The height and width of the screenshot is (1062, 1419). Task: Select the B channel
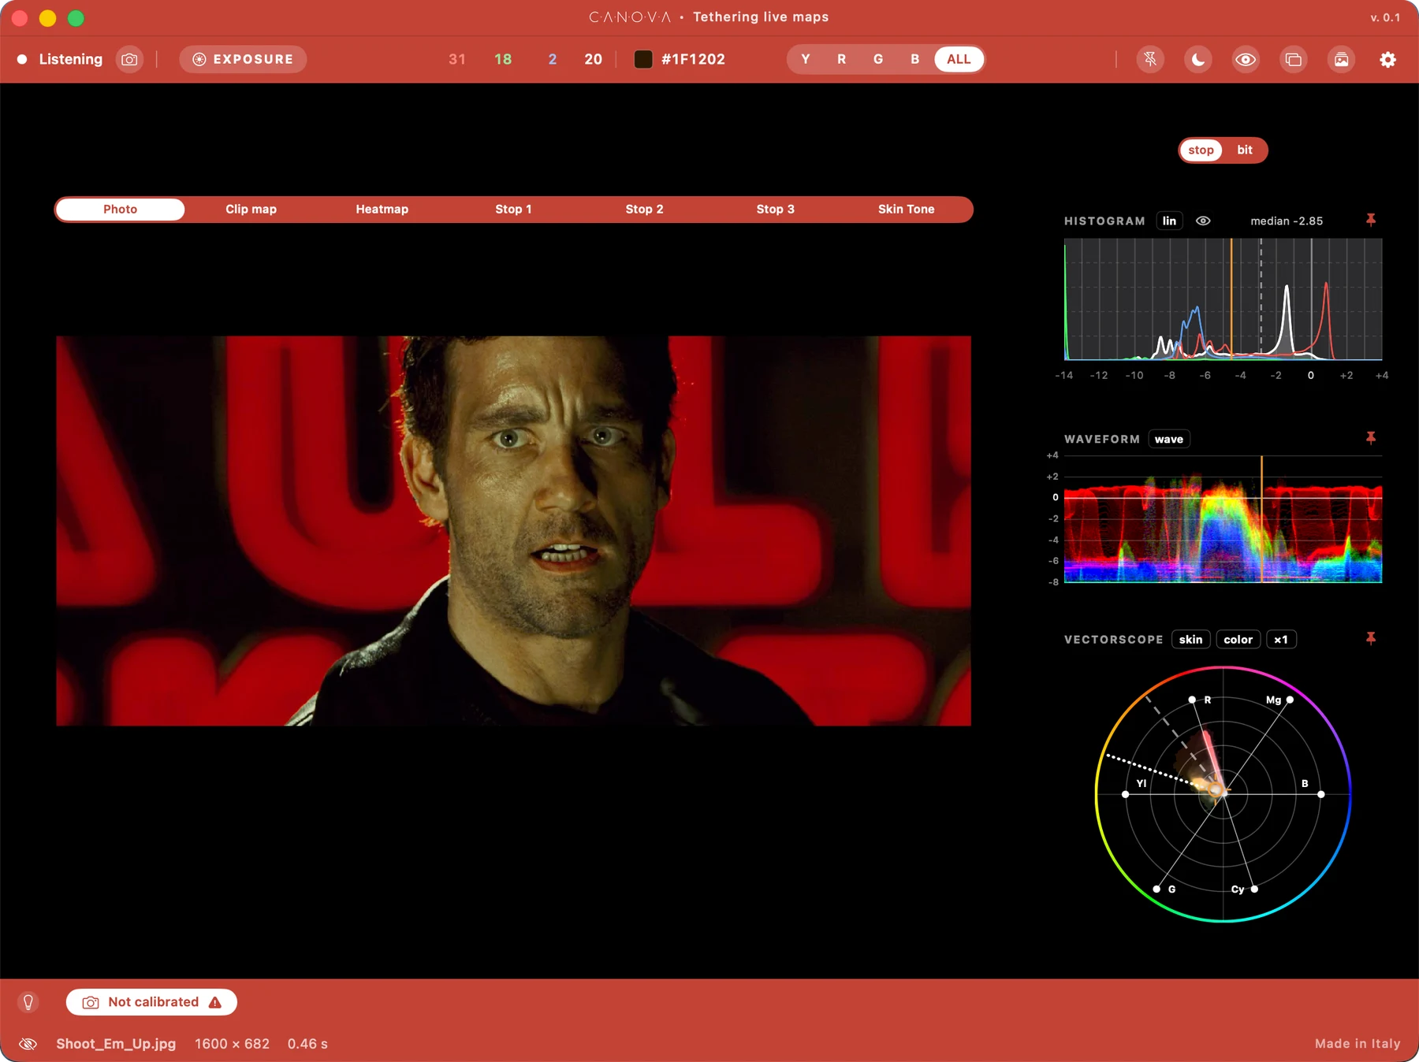(x=914, y=59)
